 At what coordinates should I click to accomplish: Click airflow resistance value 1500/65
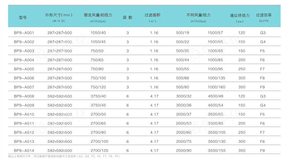click(x=215, y=42)
